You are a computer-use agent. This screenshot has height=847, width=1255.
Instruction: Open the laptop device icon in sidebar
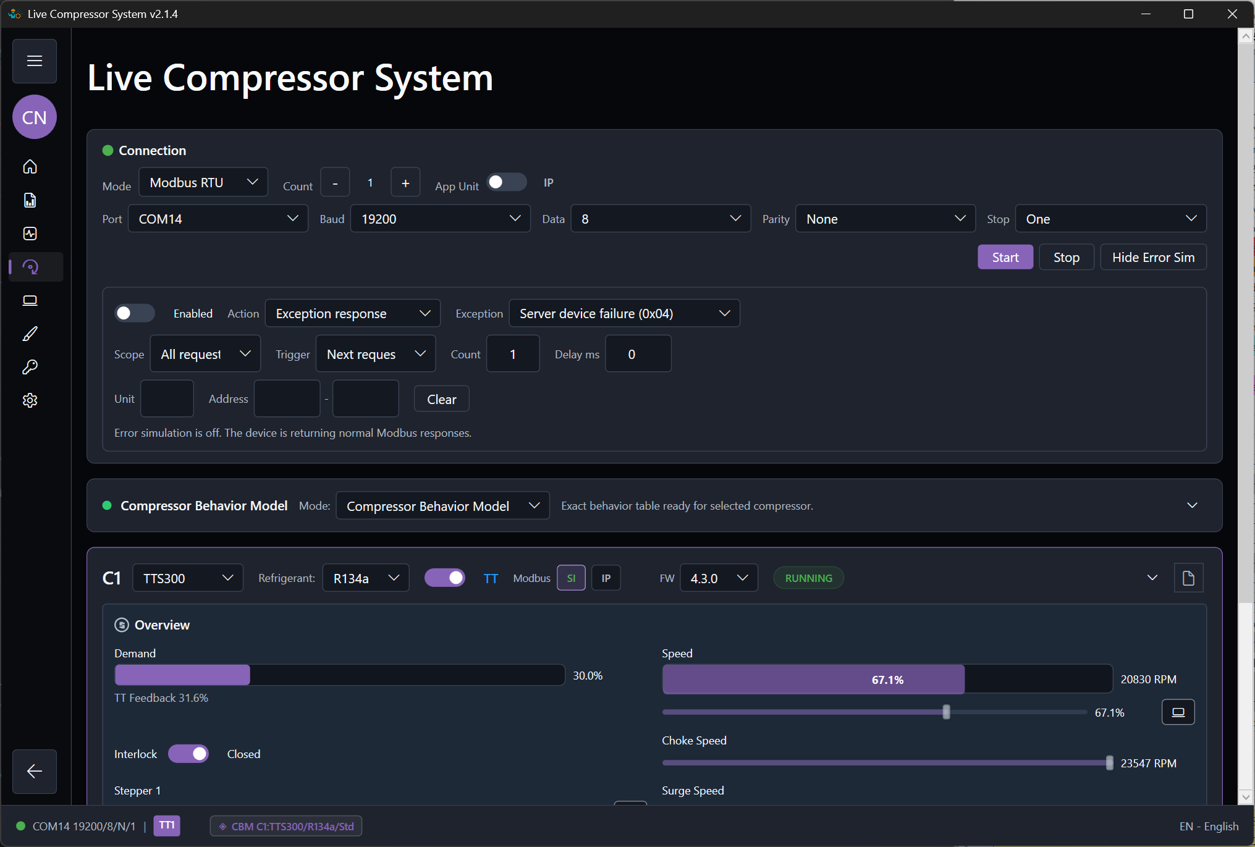(x=30, y=300)
